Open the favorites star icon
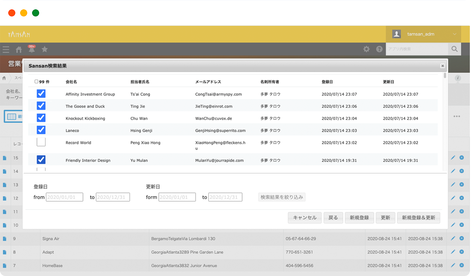Image resolution: width=471 pixels, height=276 pixels. (x=44, y=49)
